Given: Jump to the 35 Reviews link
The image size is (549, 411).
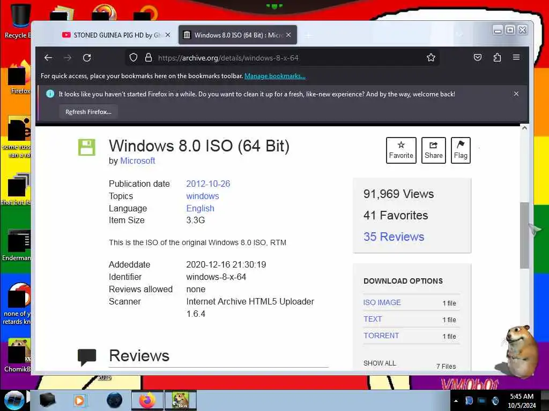Looking at the screenshot, I should (x=394, y=237).
